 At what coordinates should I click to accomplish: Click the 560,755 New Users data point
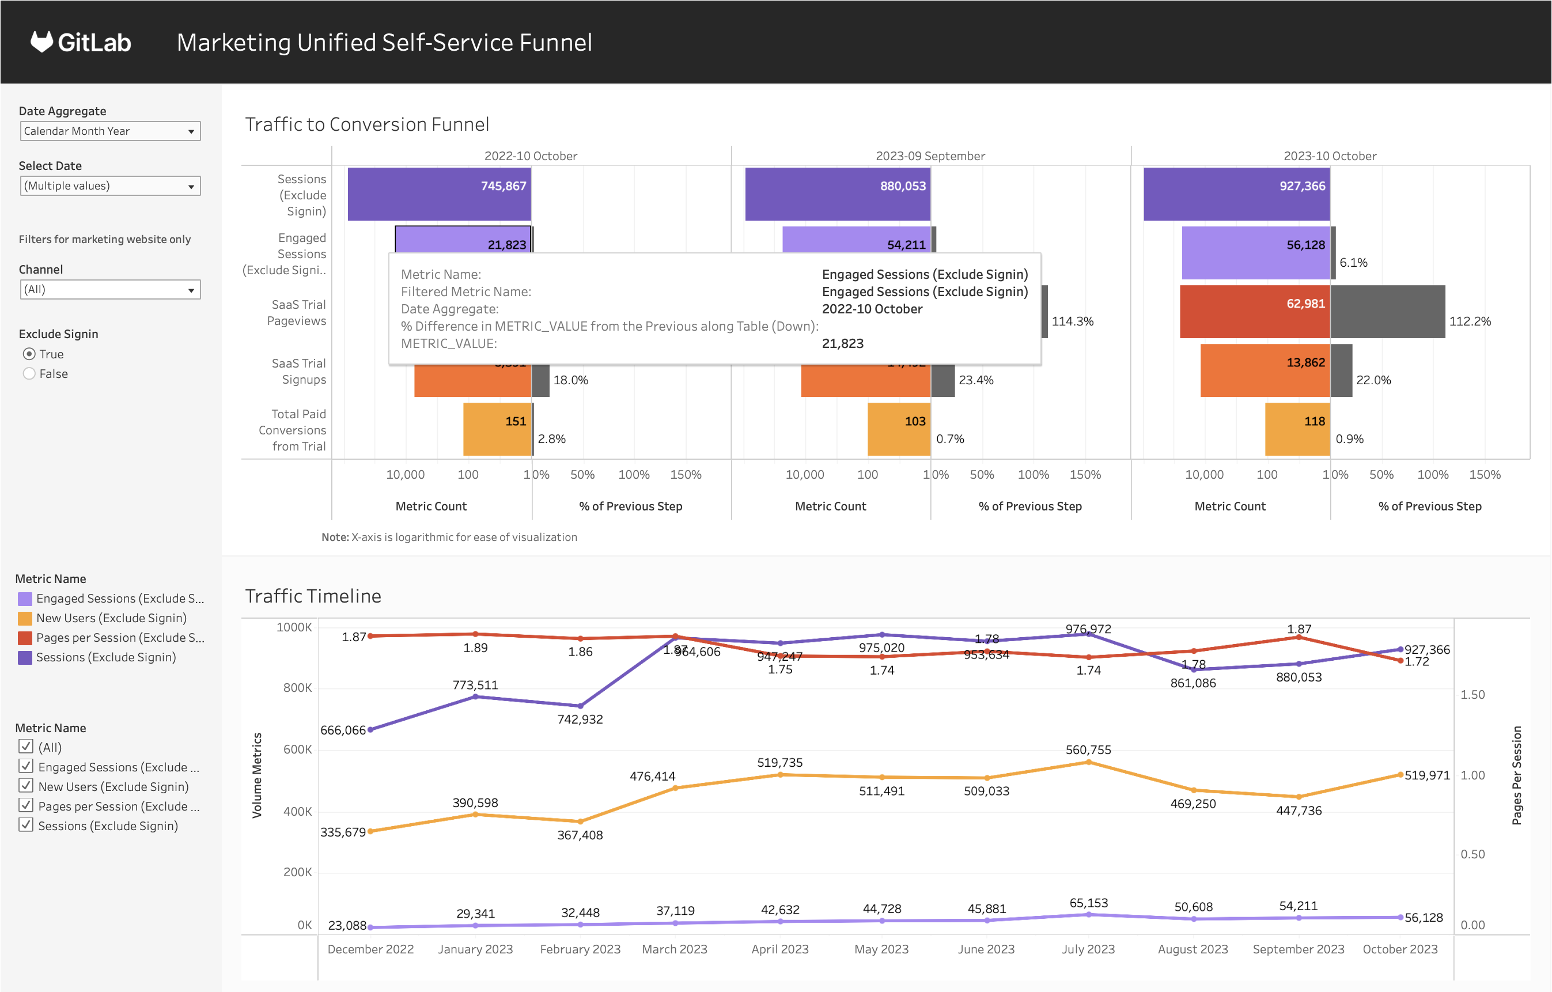coord(1089,763)
